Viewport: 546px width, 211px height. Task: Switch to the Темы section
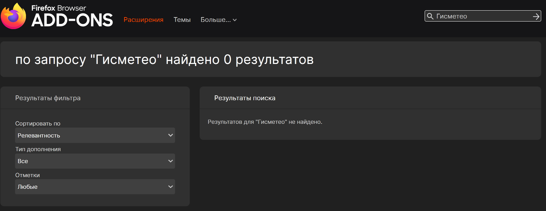pyautogui.click(x=182, y=20)
